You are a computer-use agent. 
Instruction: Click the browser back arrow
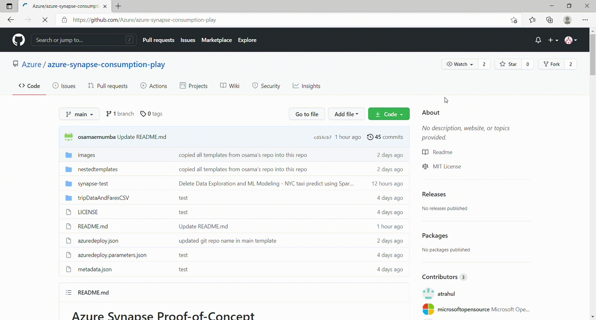click(x=11, y=20)
